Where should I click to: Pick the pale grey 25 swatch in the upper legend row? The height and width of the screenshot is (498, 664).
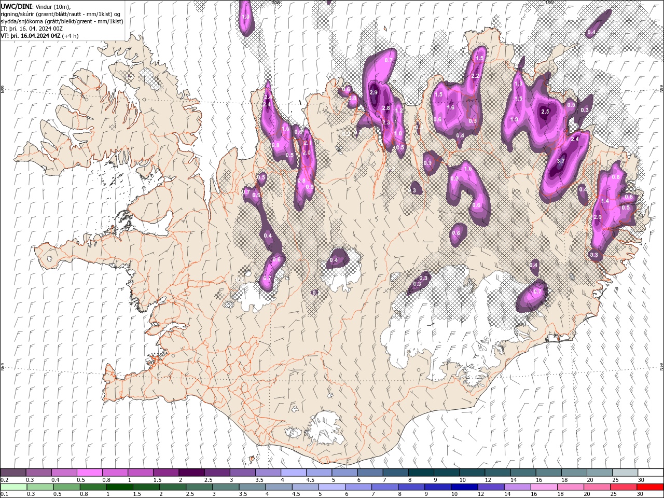625,473
